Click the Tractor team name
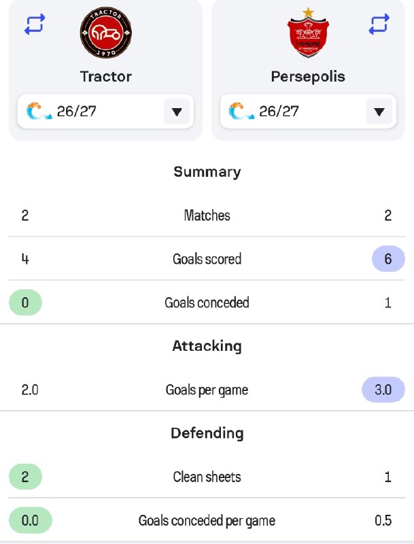This screenshot has width=414, height=544. (106, 77)
